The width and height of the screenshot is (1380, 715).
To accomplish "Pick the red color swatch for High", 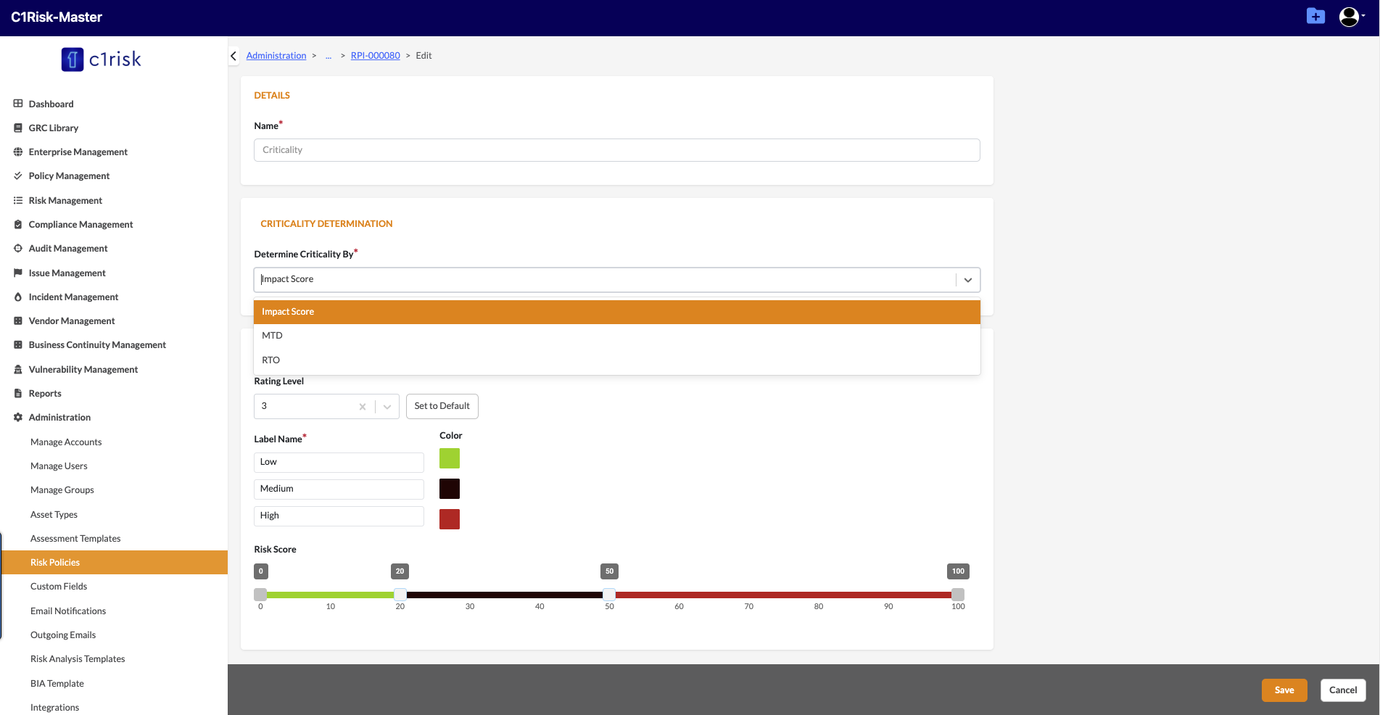I will tap(450, 519).
